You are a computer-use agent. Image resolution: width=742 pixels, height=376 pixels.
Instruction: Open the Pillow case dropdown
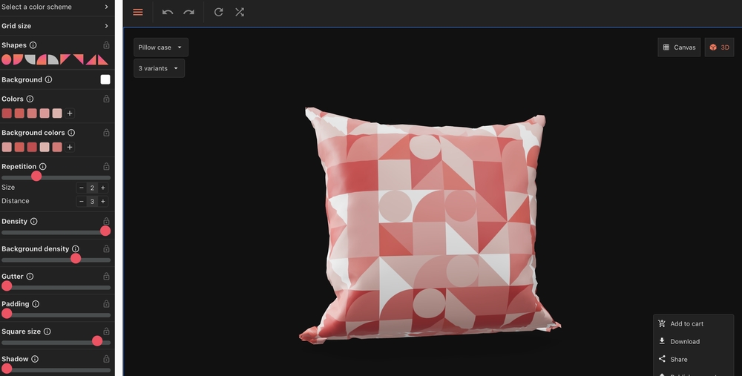coord(160,47)
